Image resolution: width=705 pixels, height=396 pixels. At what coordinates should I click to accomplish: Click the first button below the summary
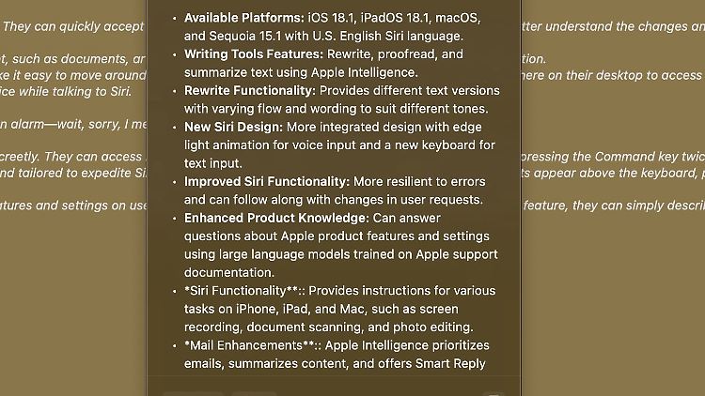pos(194,394)
